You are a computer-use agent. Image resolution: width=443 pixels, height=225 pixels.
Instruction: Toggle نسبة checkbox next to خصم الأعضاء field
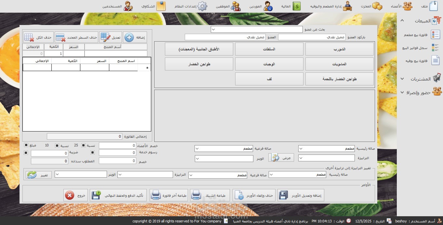[83, 145]
